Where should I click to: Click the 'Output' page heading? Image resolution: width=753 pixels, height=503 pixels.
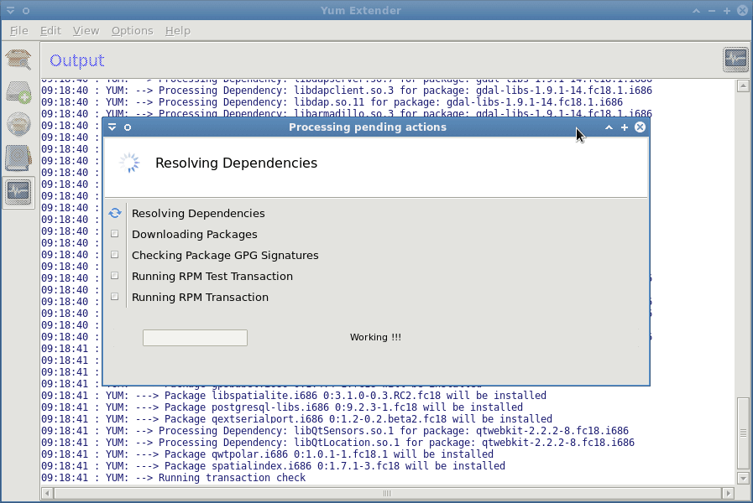click(77, 60)
